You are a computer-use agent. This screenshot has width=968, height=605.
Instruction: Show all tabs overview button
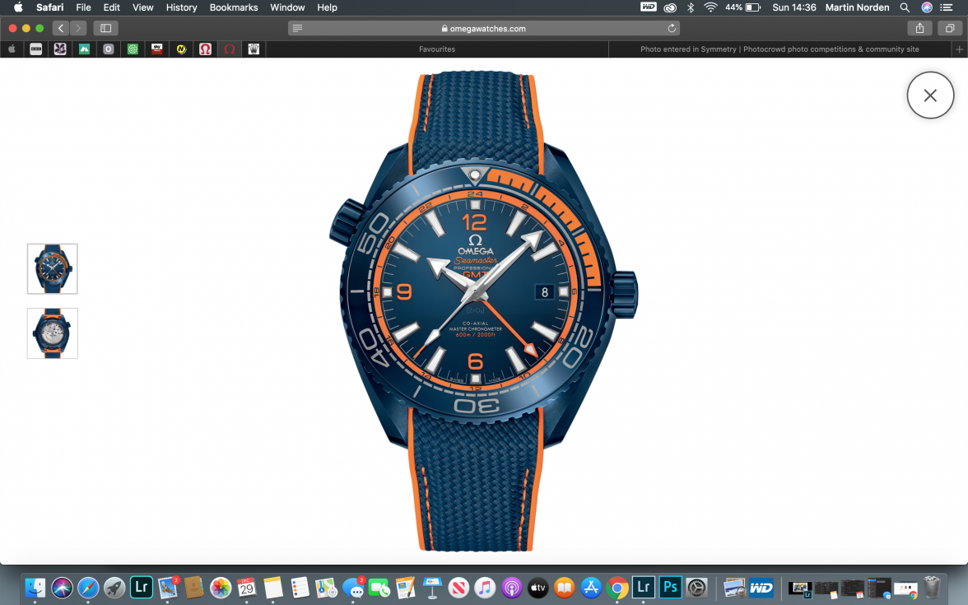click(950, 28)
